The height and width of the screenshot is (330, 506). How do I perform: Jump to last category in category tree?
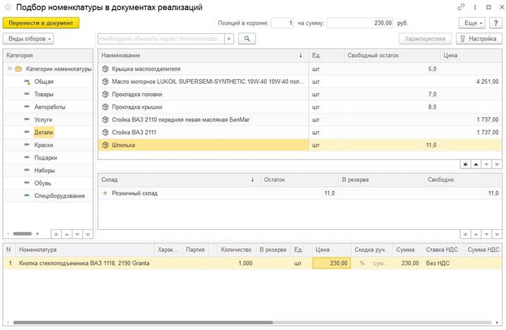(x=88, y=234)
